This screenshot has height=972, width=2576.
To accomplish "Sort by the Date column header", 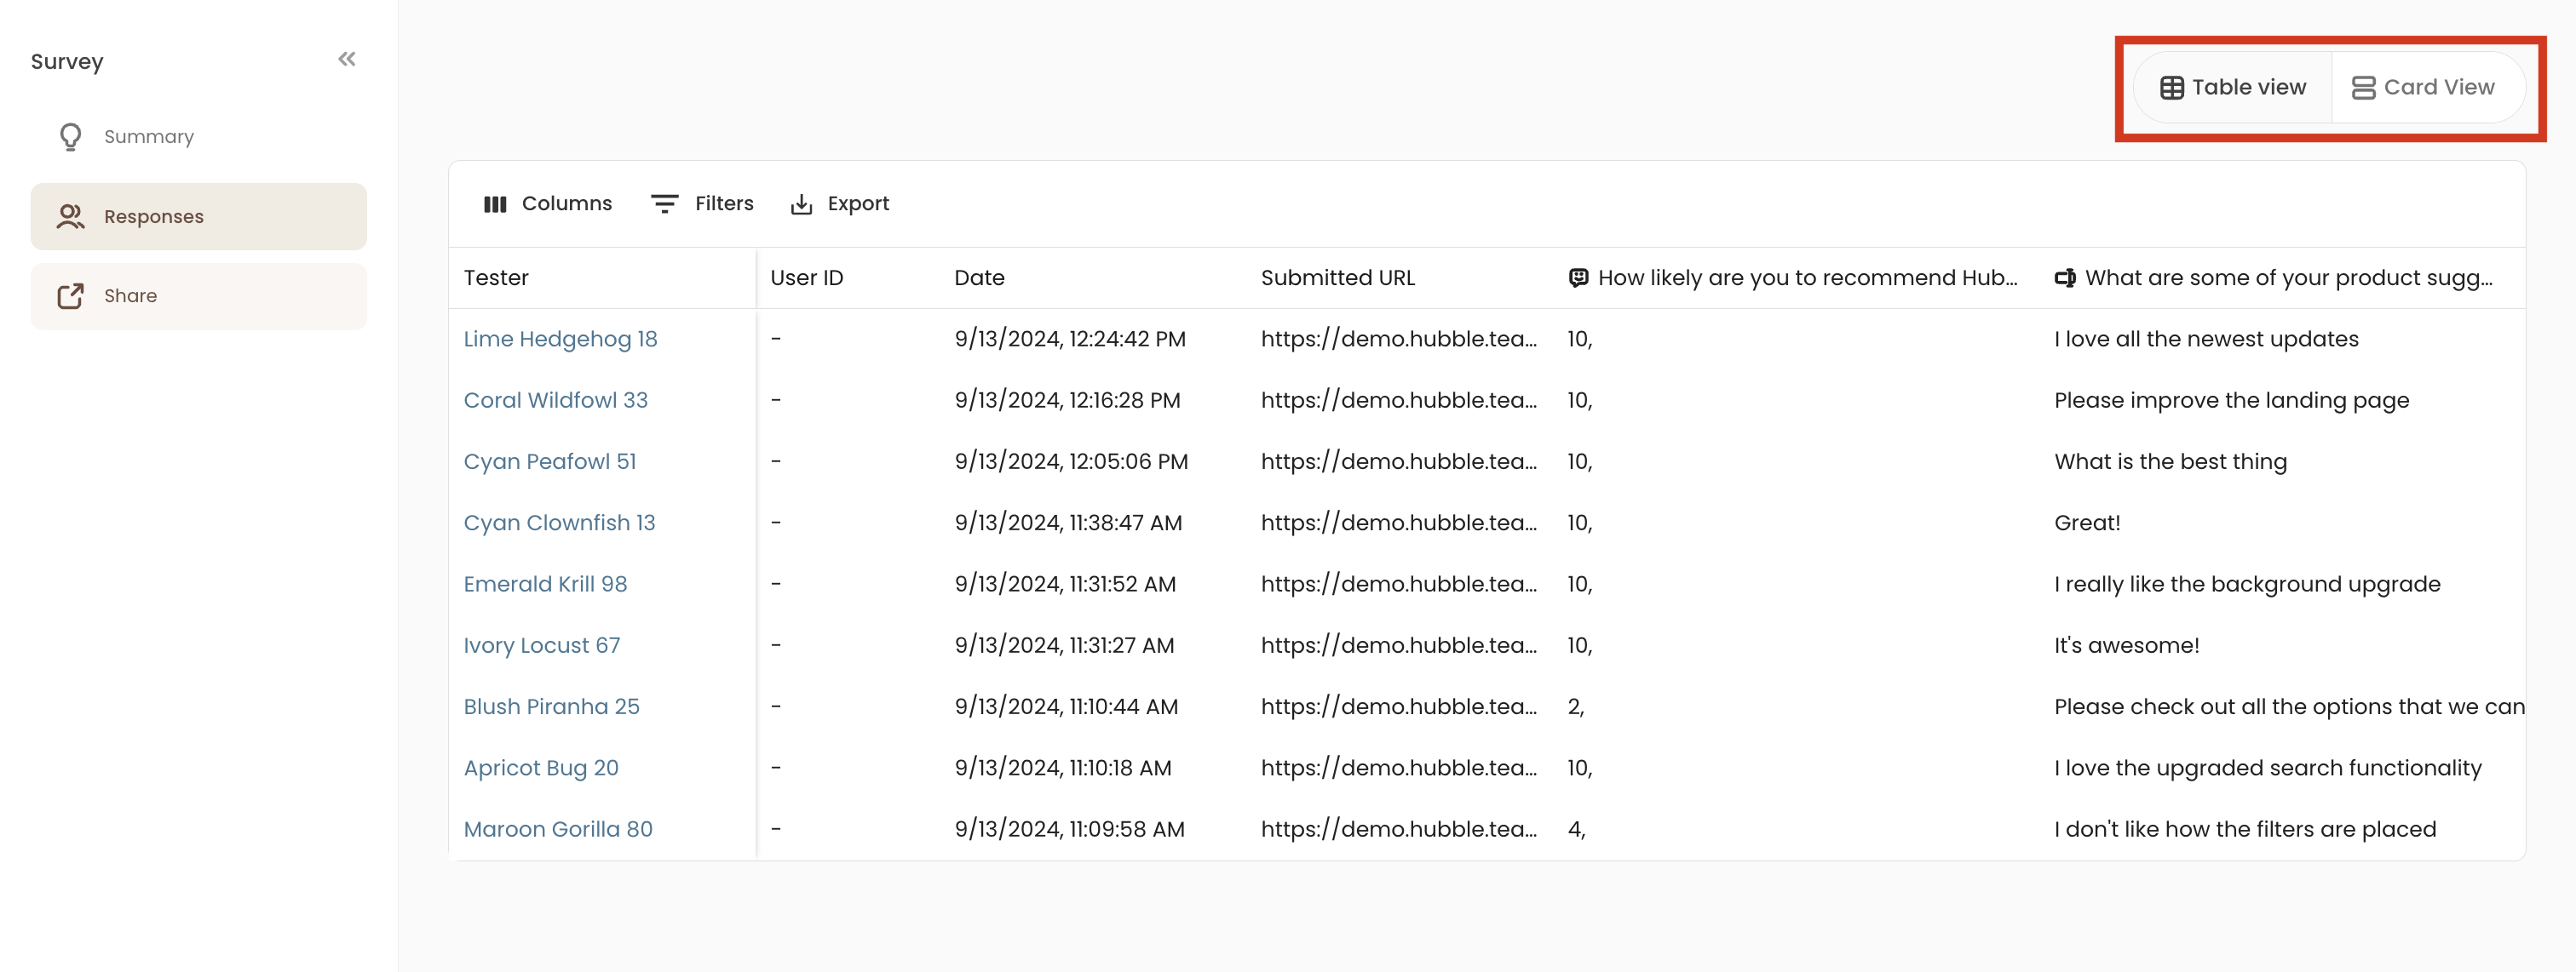I will click(x=1093, y=277).
